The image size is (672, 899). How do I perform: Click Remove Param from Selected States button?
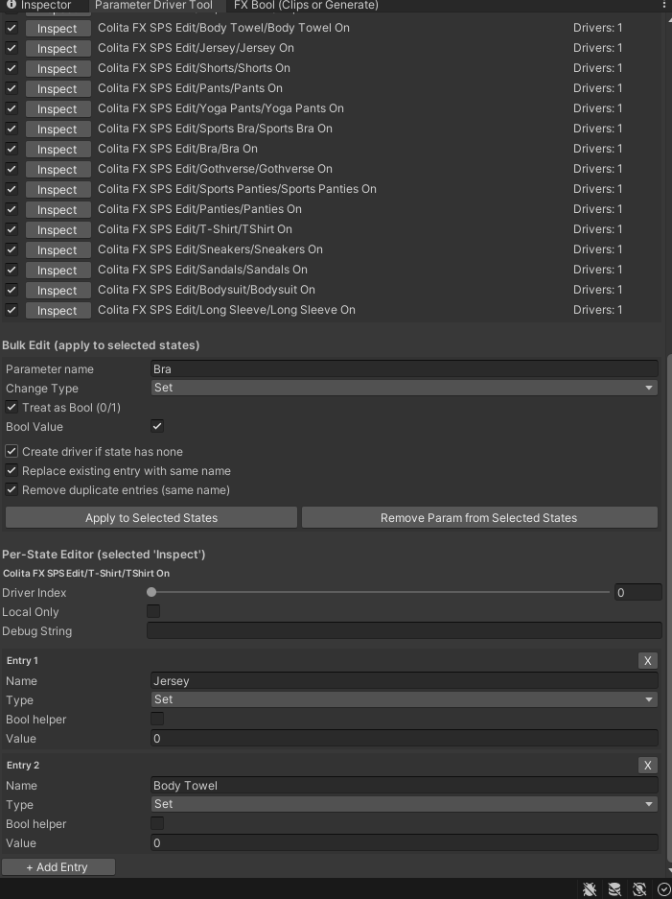[x=479, y=518]
